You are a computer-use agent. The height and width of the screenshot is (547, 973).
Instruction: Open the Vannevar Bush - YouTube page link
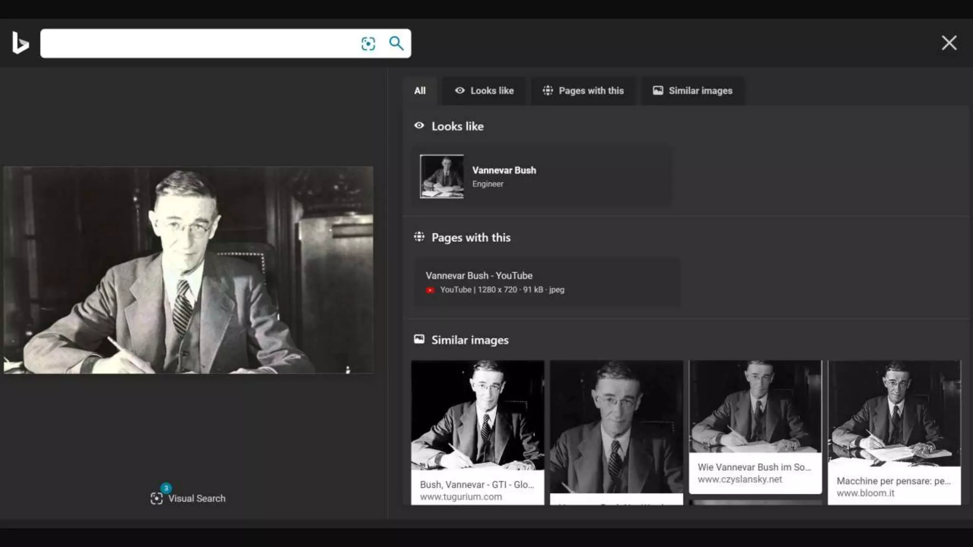(479, 275)
